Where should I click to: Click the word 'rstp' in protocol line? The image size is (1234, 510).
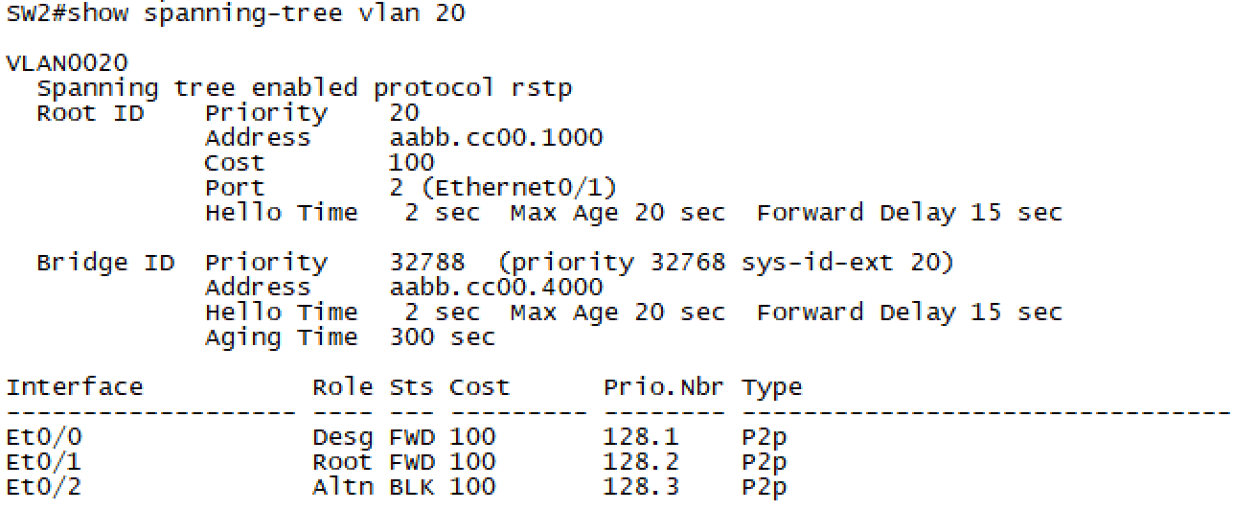[541, 88]
